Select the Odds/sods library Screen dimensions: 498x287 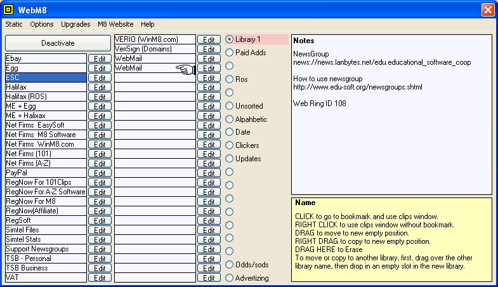coord(230,265)
